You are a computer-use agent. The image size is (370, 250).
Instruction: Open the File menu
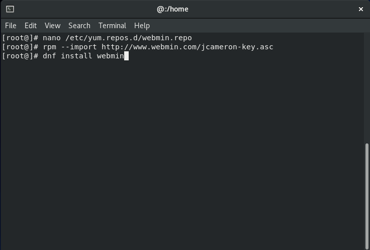11,26
